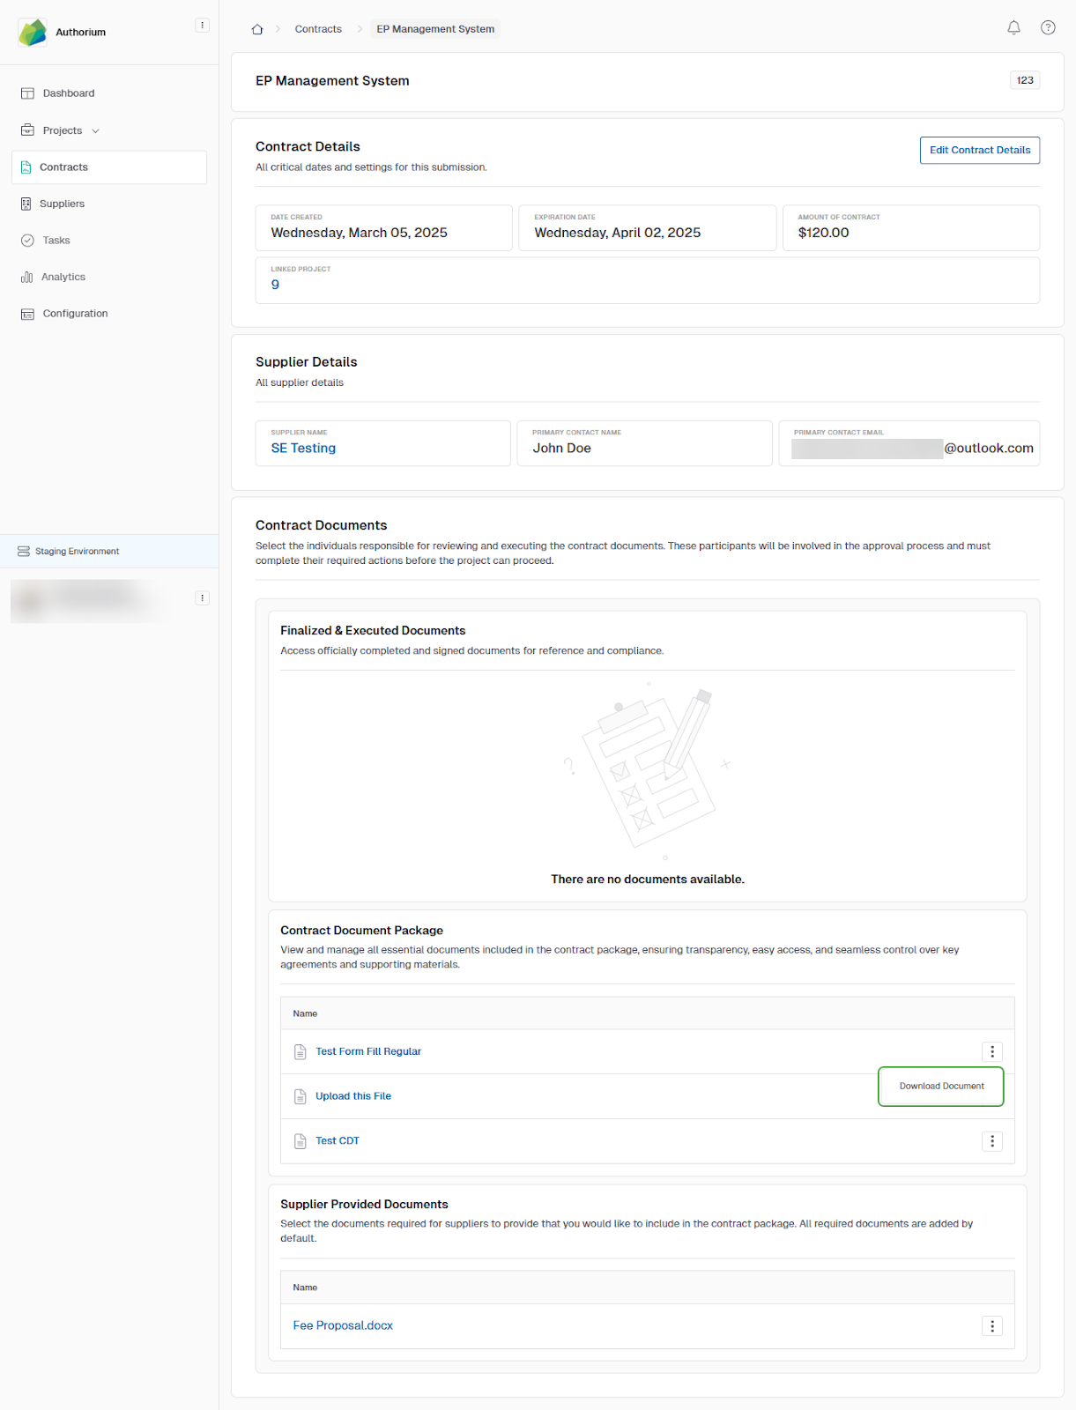This screenshot has width=1076, height=1410.
Task: Click the home icon in breadcrumb
Action: tap(257, 29)
